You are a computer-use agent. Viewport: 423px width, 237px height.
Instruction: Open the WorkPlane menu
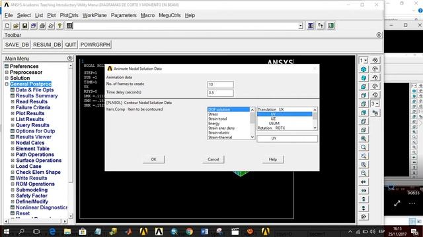(95, 15)
